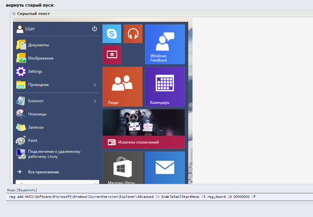Screen dimensions: 313x217
Task: Click the reg add command code line
Action: [x=132, y=197]
